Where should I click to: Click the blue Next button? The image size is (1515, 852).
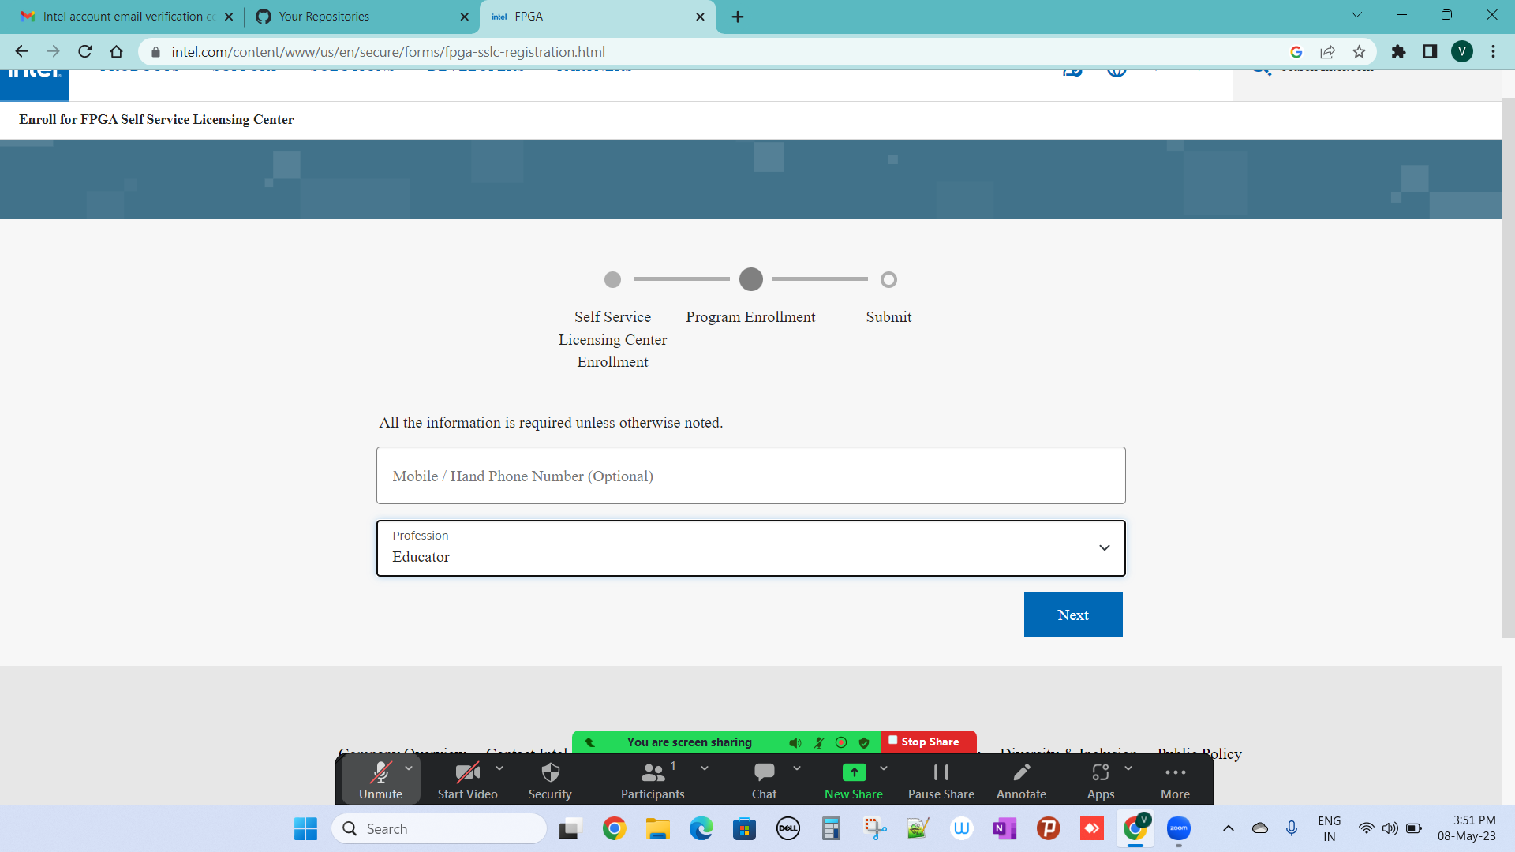coord(1072,615)
